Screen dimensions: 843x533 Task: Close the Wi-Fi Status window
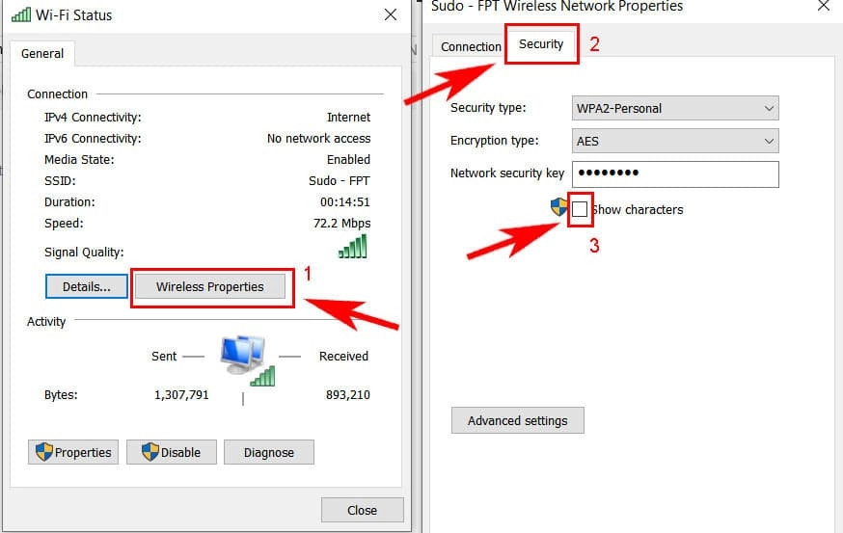(390, 15)
